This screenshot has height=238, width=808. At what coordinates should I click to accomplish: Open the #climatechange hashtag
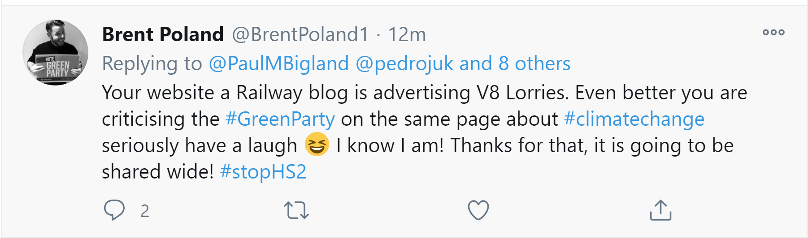pos(634,119)
